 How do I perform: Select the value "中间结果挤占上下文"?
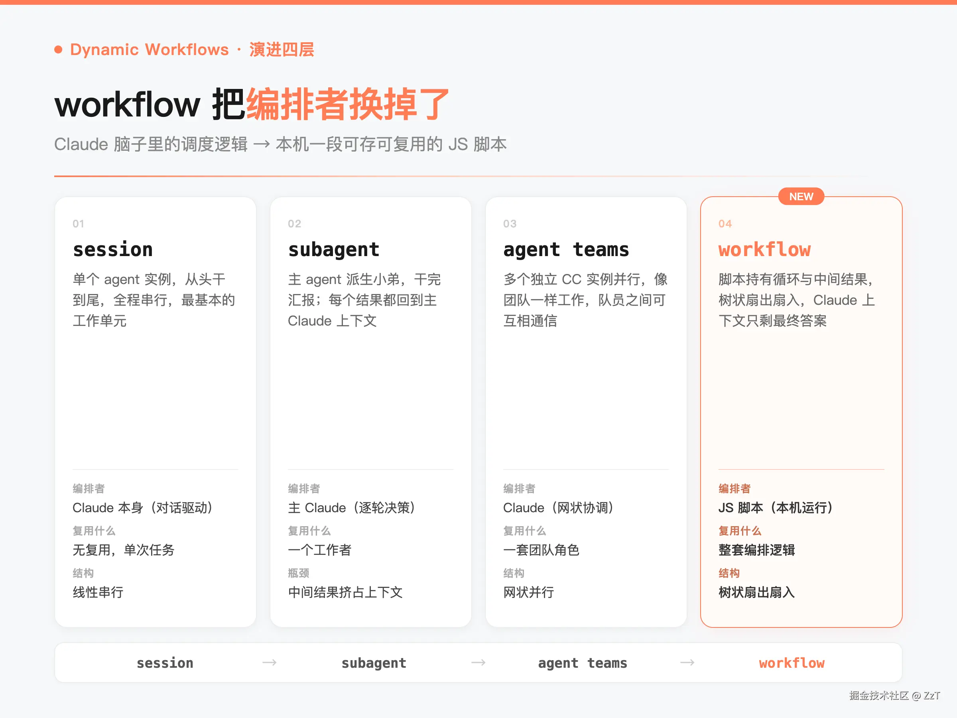345,592
